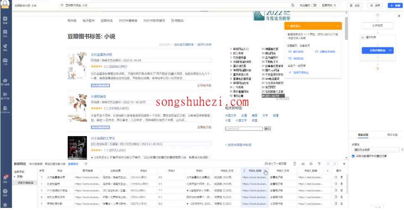
Task: Click the workflow start play node
Action: click(x=377, y=15)
